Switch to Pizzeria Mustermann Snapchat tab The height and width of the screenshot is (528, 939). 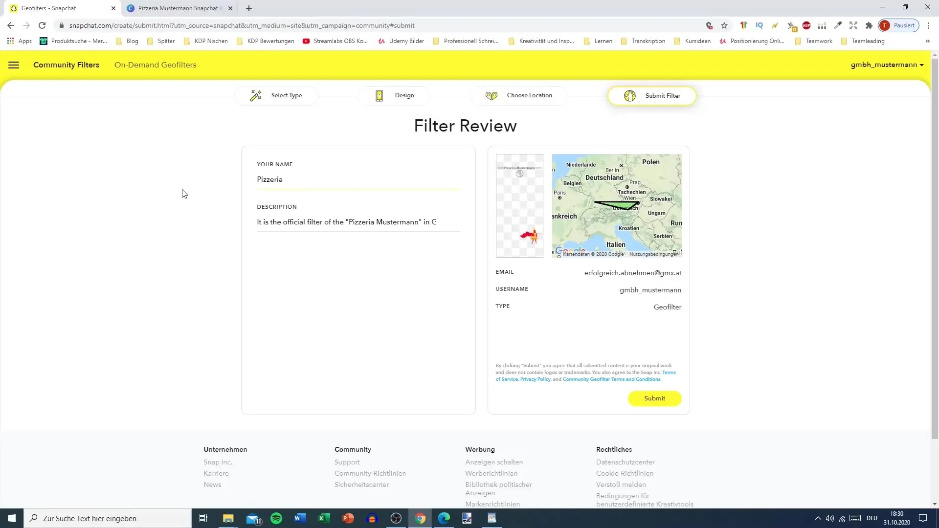[179, 8]
